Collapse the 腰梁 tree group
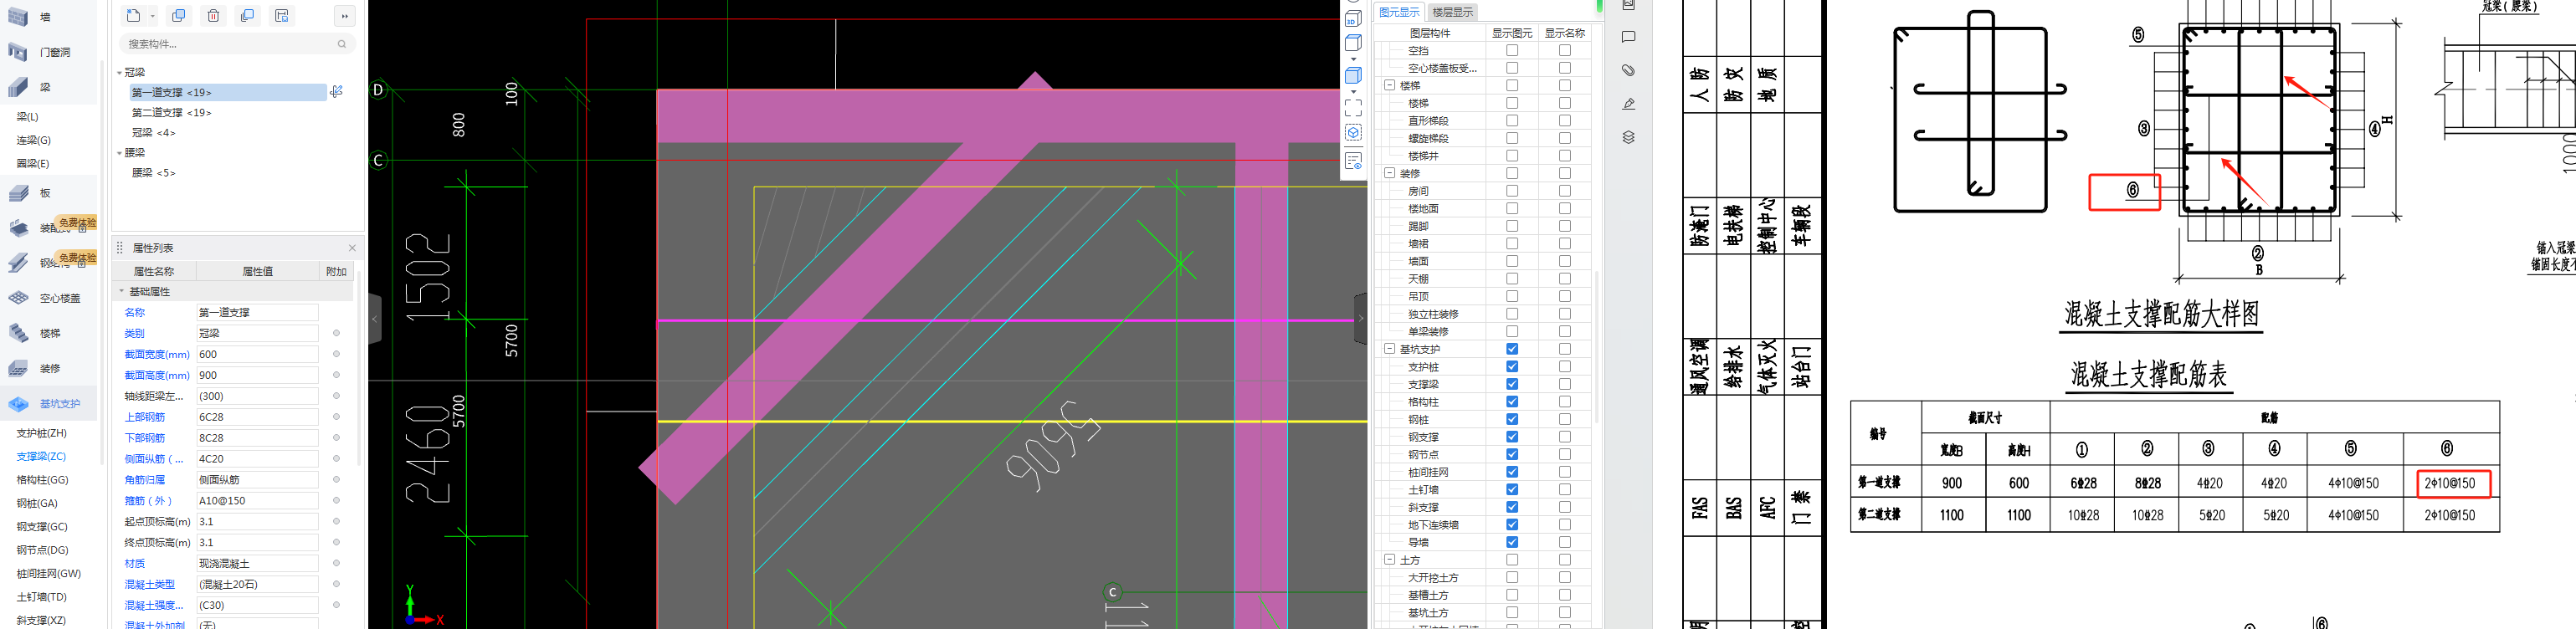 [x=119, y=152]
